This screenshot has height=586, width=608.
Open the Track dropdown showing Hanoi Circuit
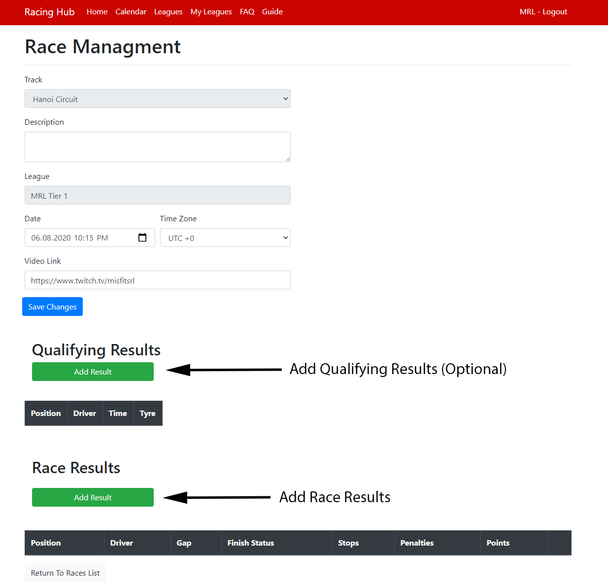pos(158,99)
